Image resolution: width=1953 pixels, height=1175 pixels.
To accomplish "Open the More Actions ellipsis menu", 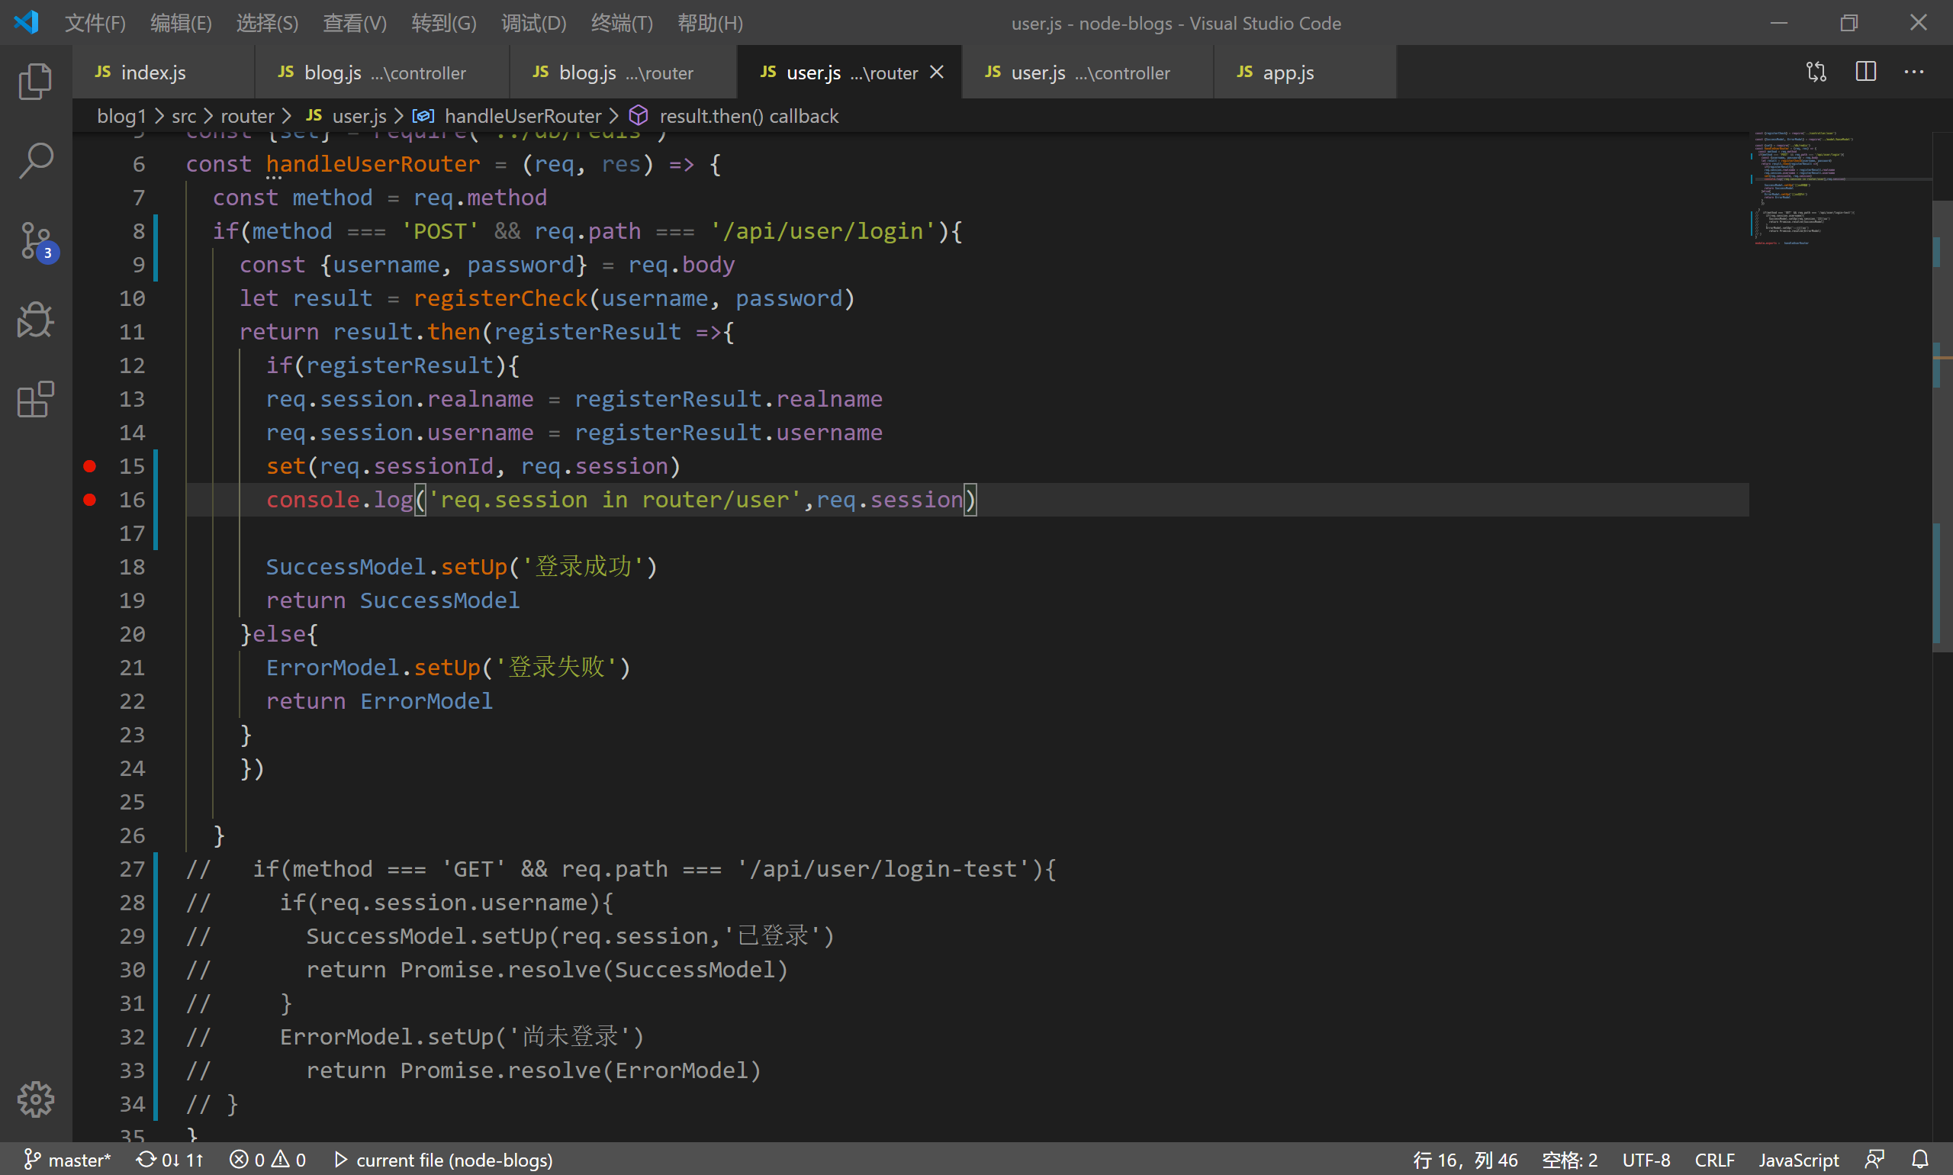I will click(x=1914, y=72).
